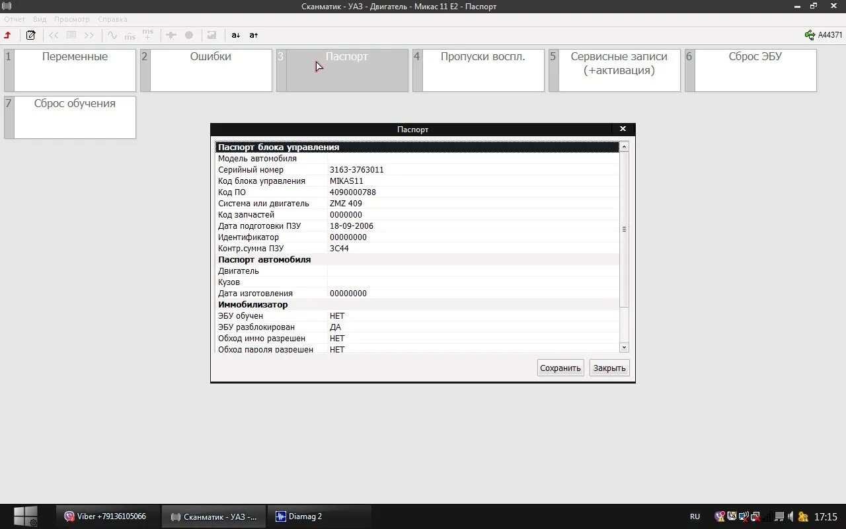
Task: Click the 17:15 clock
Action: [x=826, y=516]
